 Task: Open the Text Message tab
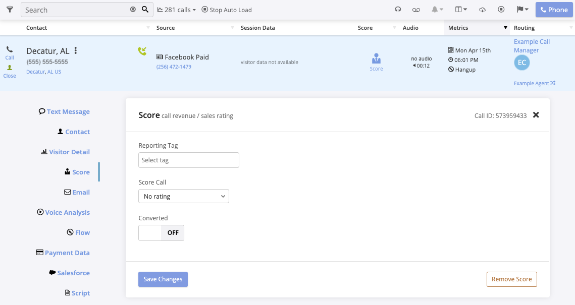pos(64,112)
